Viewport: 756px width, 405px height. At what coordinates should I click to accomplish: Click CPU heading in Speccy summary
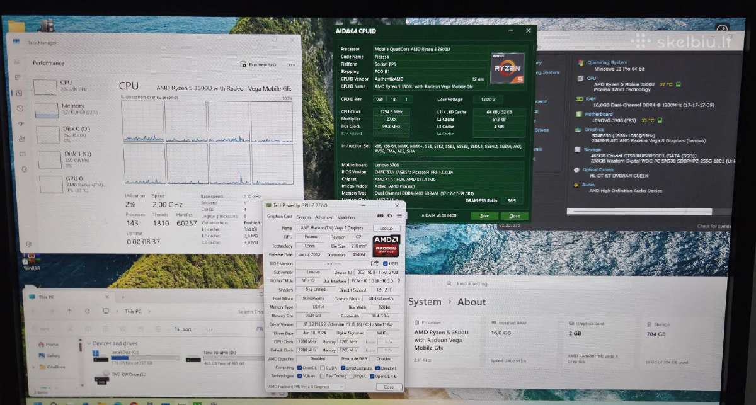tap(592, 78)
